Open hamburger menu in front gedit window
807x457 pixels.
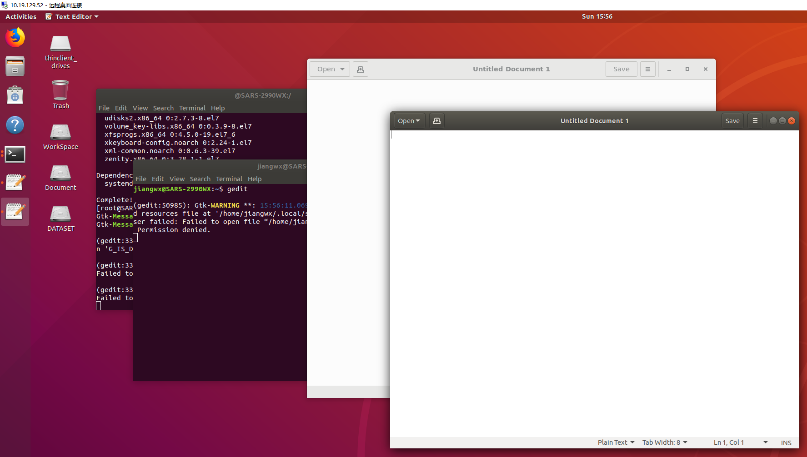(755, 121)
